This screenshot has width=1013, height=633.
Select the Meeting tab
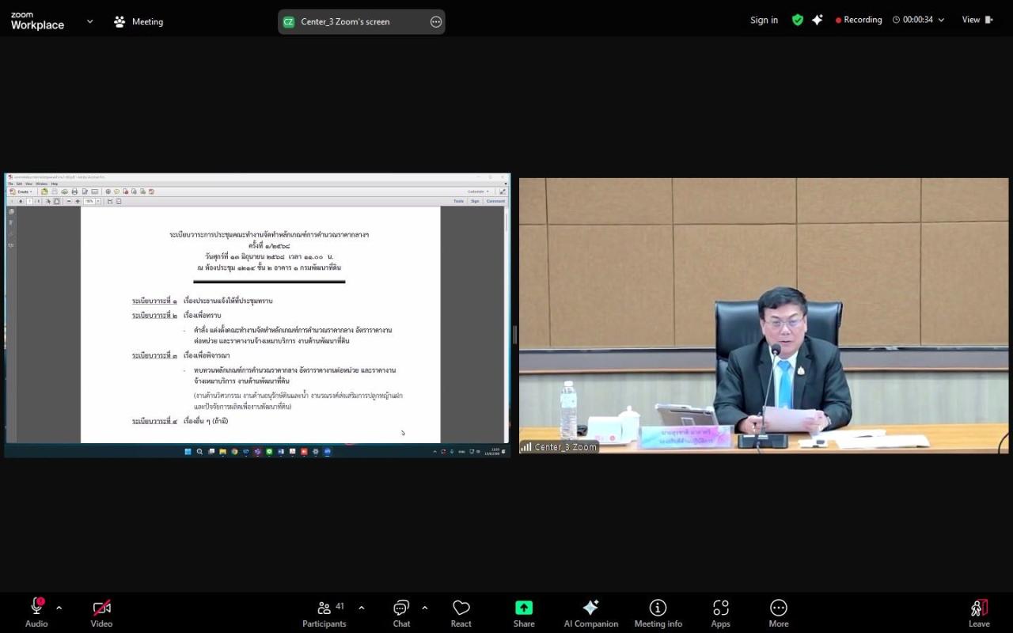pos(138,21)
